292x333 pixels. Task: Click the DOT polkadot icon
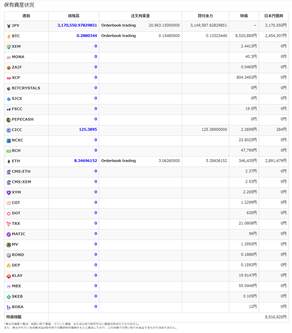click(9, 213)
